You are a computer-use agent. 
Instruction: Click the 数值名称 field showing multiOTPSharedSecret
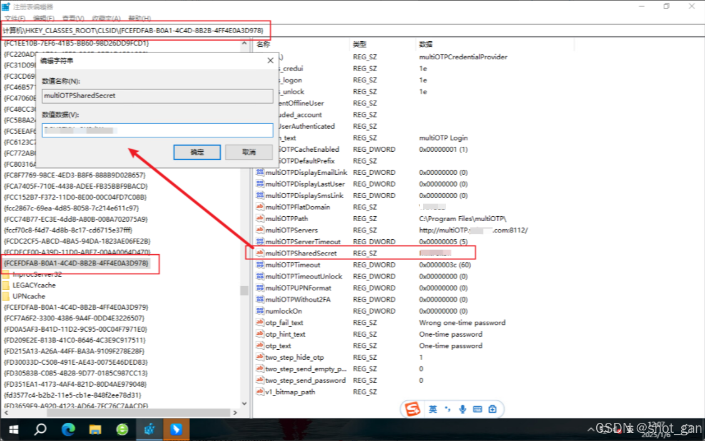pos(158,96)
